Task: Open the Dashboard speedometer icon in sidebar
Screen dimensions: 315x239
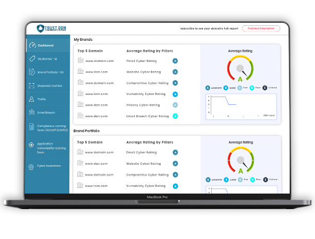Action: point(33,45)
